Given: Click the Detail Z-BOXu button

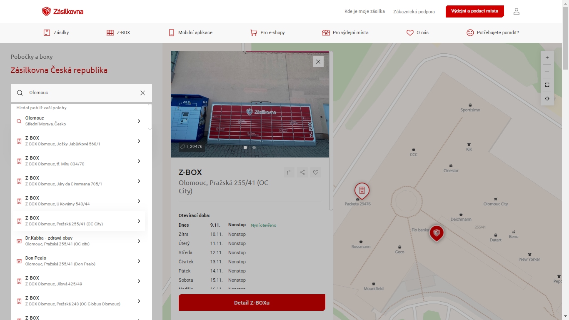Looking at the screenshot, I should (252, 302).
